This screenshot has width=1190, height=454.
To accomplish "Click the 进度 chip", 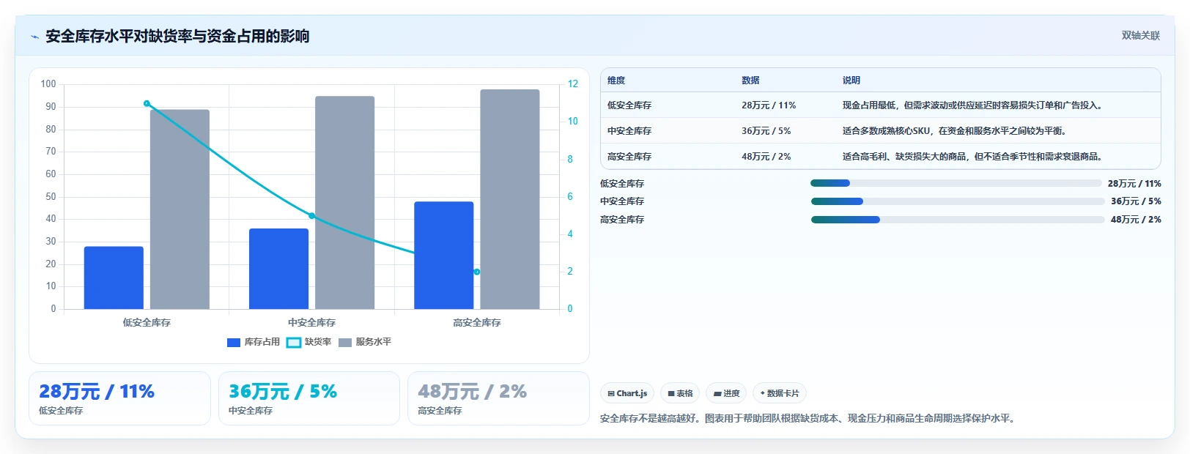I will point(726,393).
